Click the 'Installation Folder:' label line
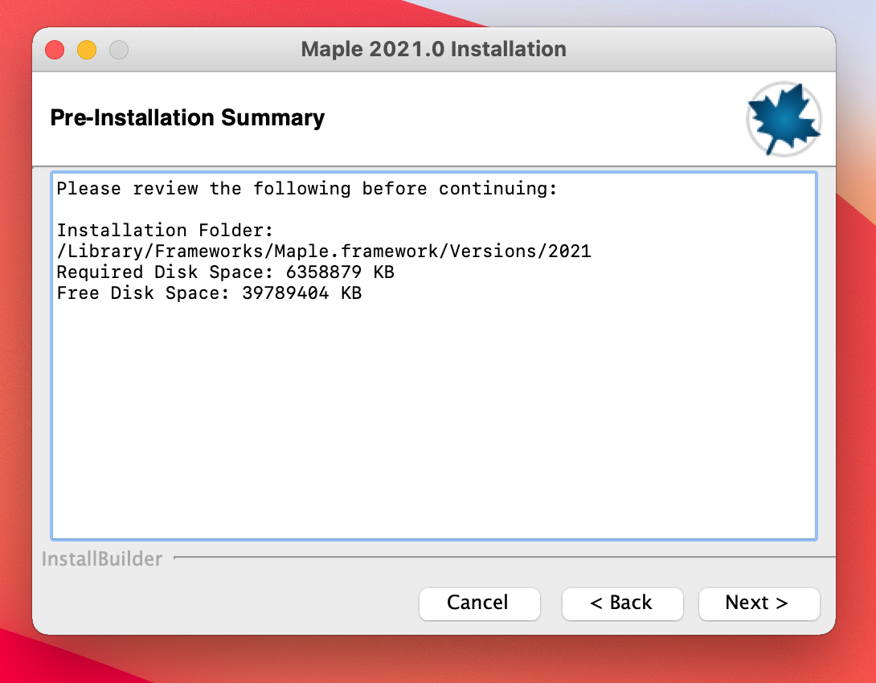The width and height of the screenshot is (876, 683). [166, 231]
